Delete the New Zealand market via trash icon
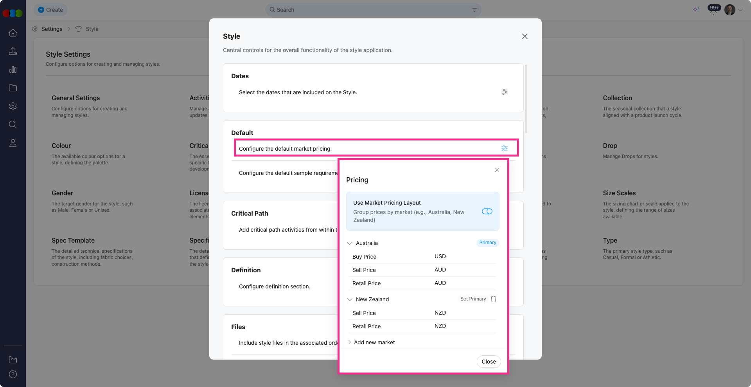This screenshot has height=387, width=751. tap(493, 299)
